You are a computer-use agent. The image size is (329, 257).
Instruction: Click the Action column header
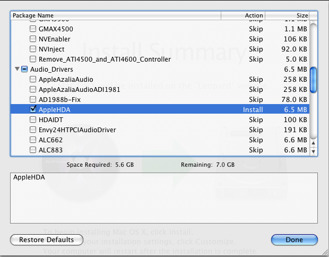(x=243, y=15)
